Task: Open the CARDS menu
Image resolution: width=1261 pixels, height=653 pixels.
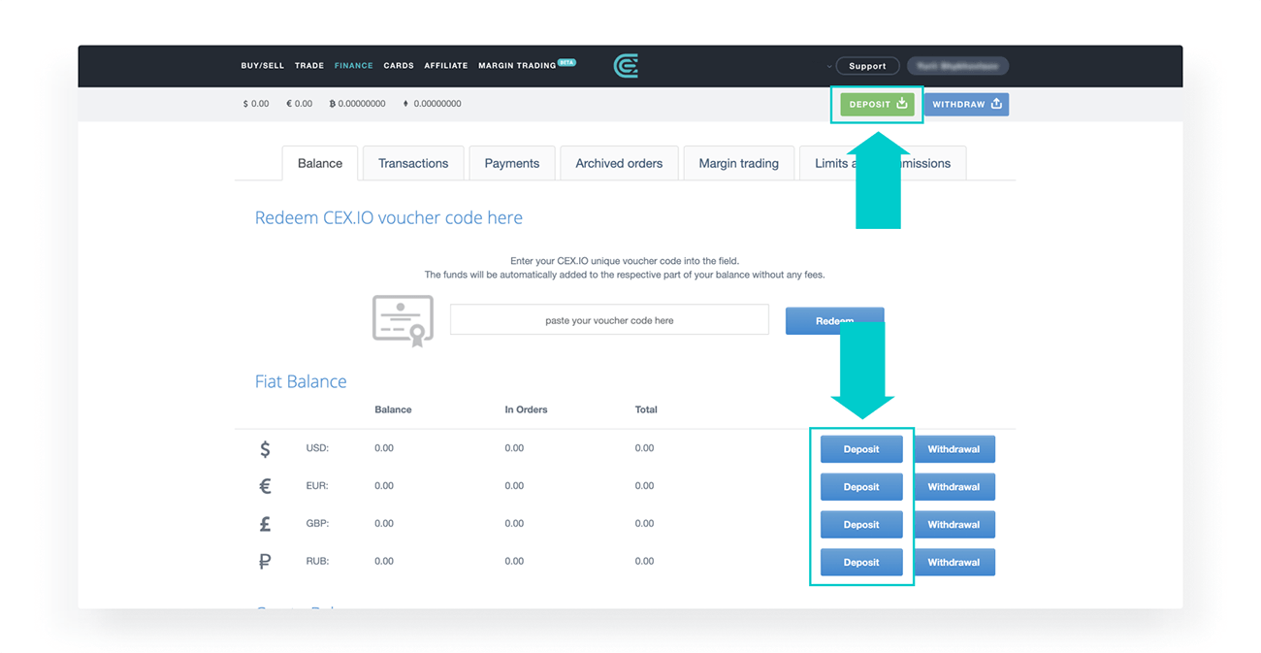Action: tap(399, 66)
